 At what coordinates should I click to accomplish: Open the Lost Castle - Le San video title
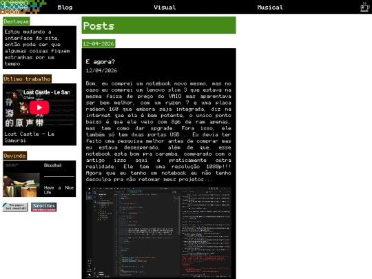coord(47,92)
